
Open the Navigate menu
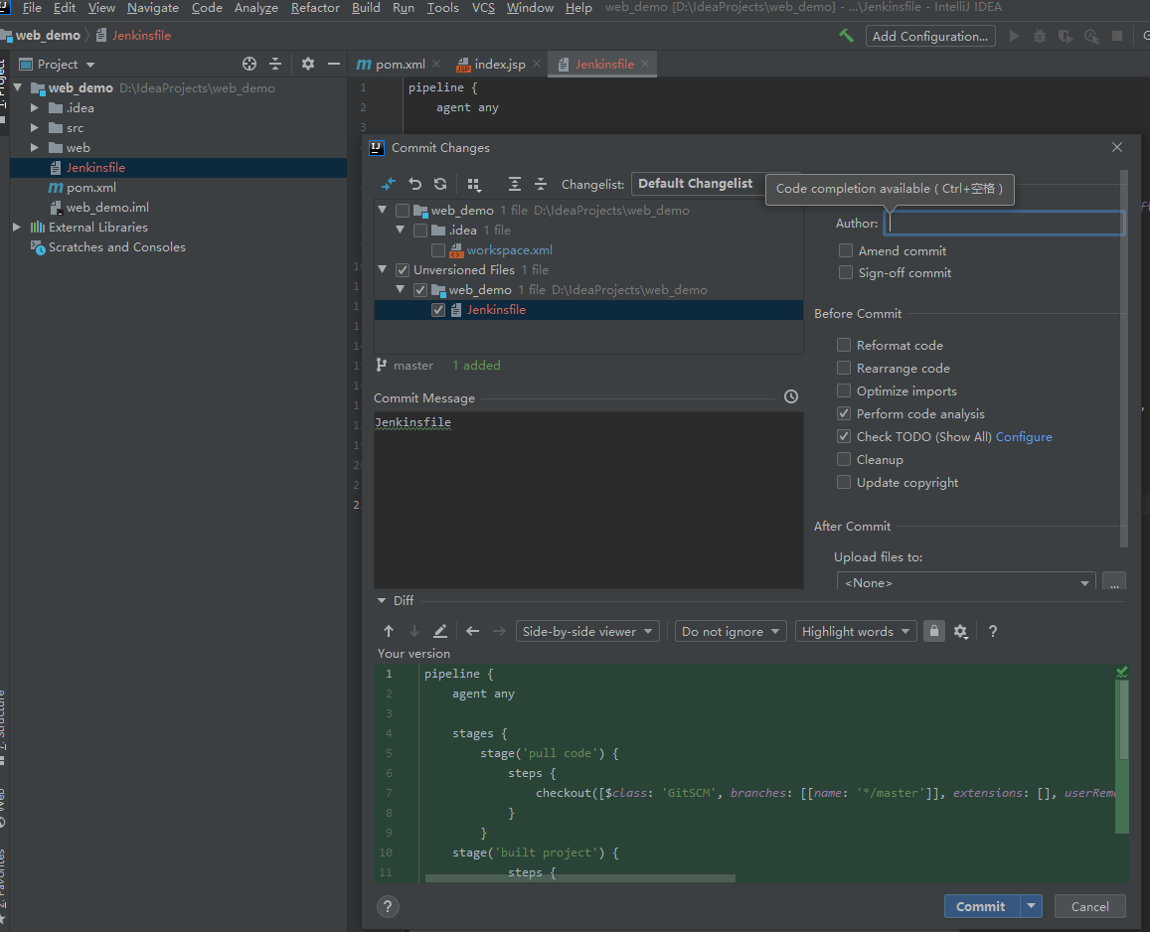coord(152,7)
